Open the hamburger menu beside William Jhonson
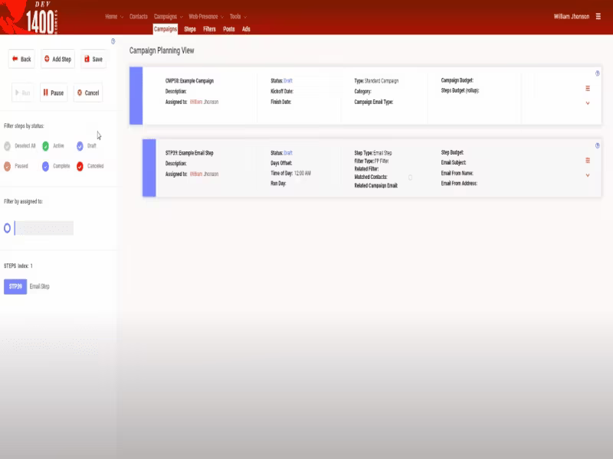The width and height of the screenshot is (613, 459). 598,16
